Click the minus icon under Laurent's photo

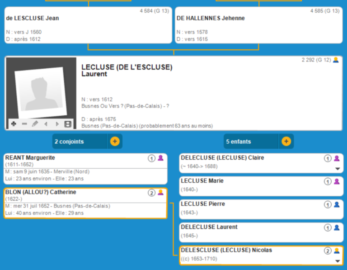pyautogui.click(x=24, y=124)
